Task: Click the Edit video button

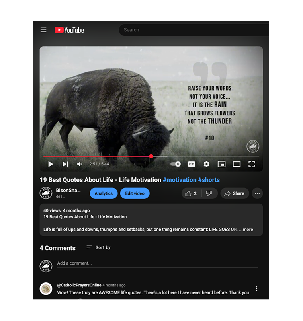Action: coord(135,193)
